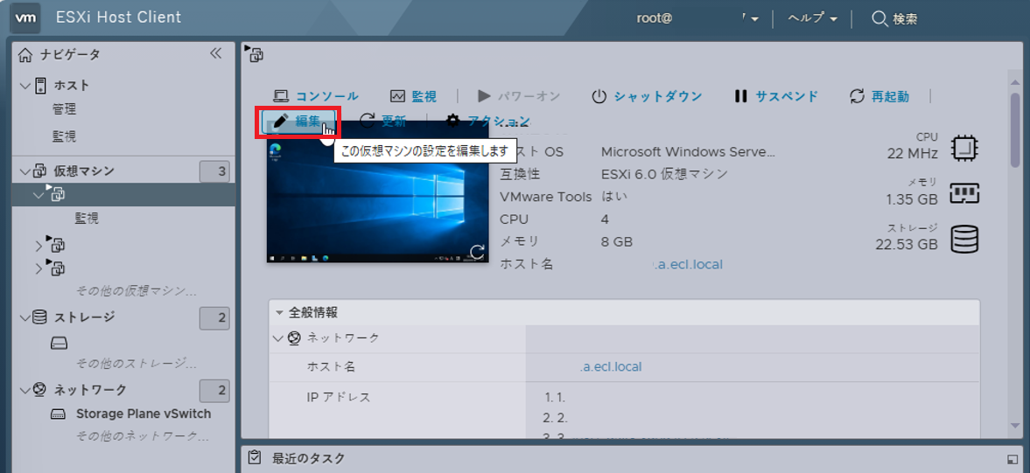
Task: Click the 編集 pencil edit button
Action: click(298, 122)
